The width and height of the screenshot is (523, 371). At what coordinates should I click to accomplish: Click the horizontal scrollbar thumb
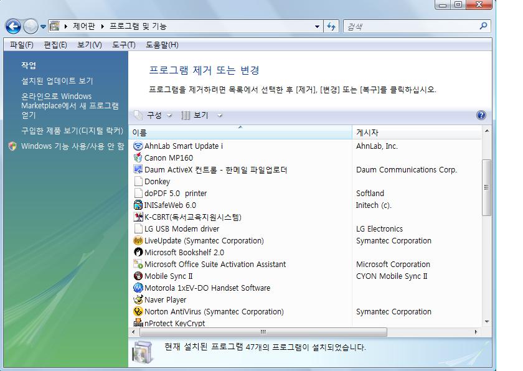point(263,332)
